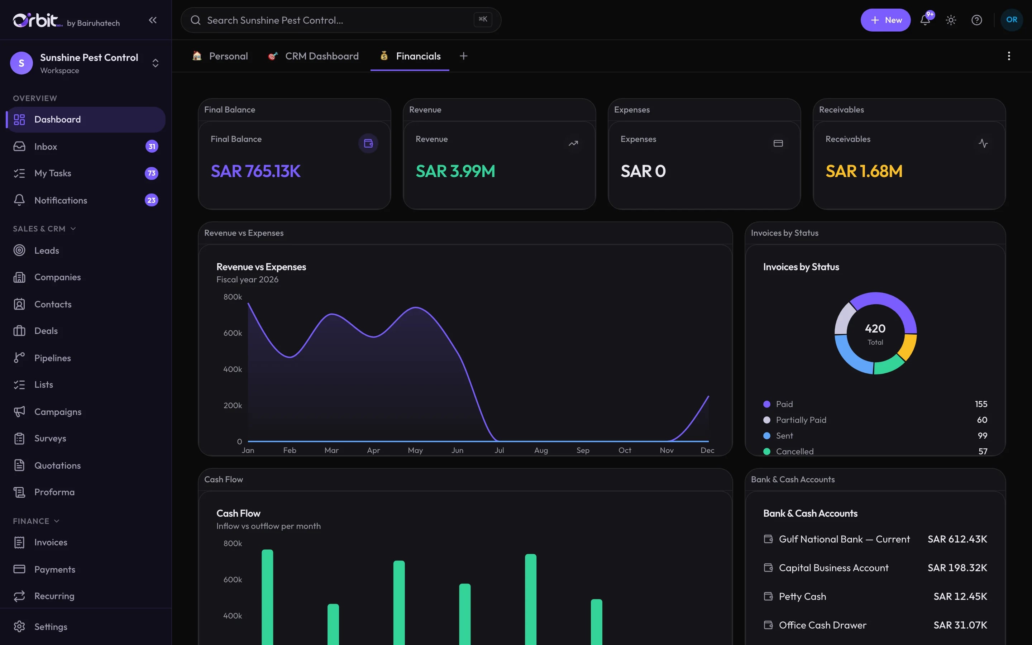The width and height of the screenshot is (1032, 645).
Task: Click the Notifications count badge 23
Action: 151,200
